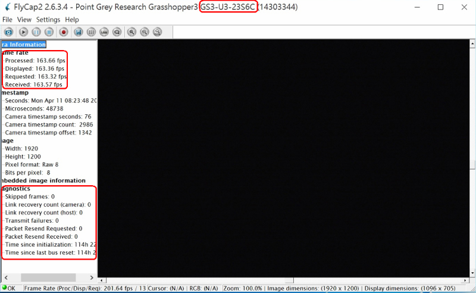Viewport: 476px width, 293px height.
Task: Select the Camera Information header
Action: [23, 45]
